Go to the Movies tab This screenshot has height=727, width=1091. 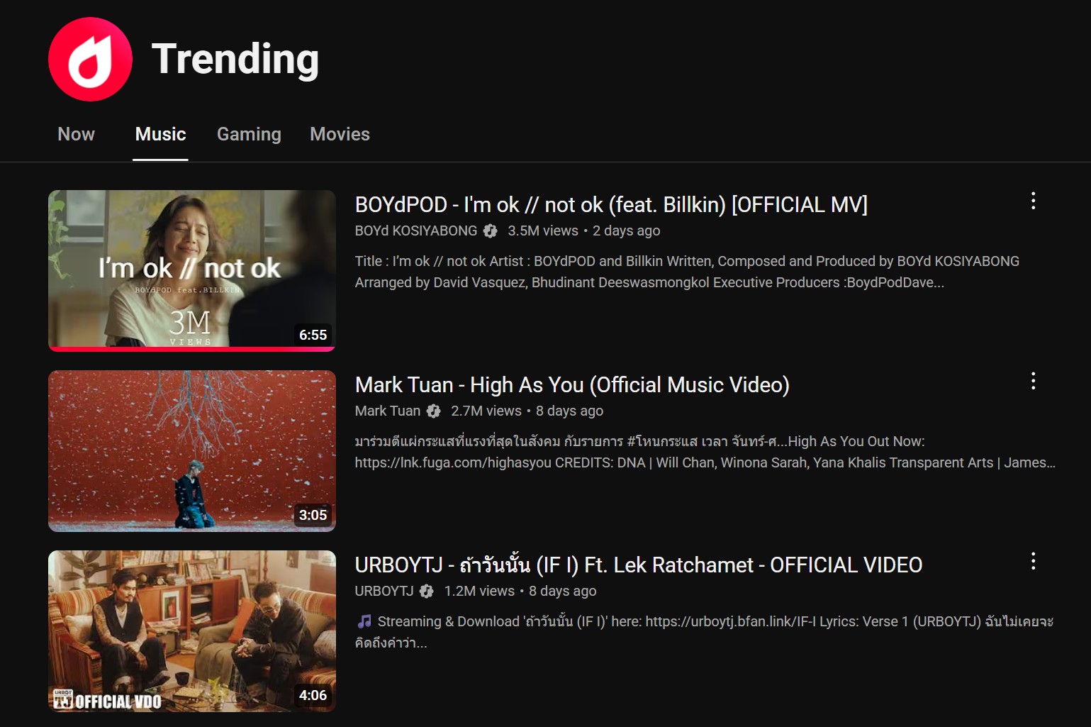pos(340,134)
